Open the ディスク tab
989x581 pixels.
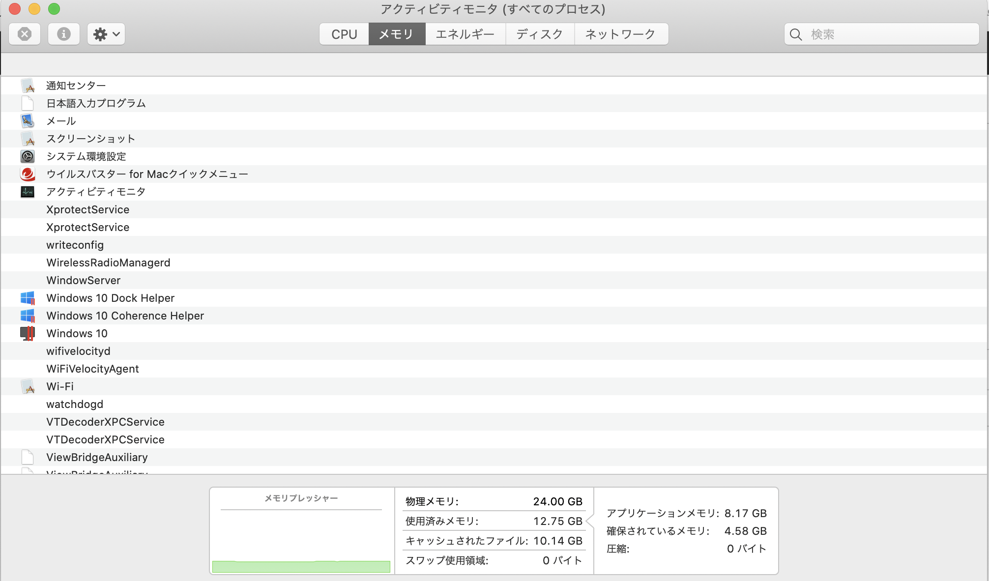(x=540, y=34)
